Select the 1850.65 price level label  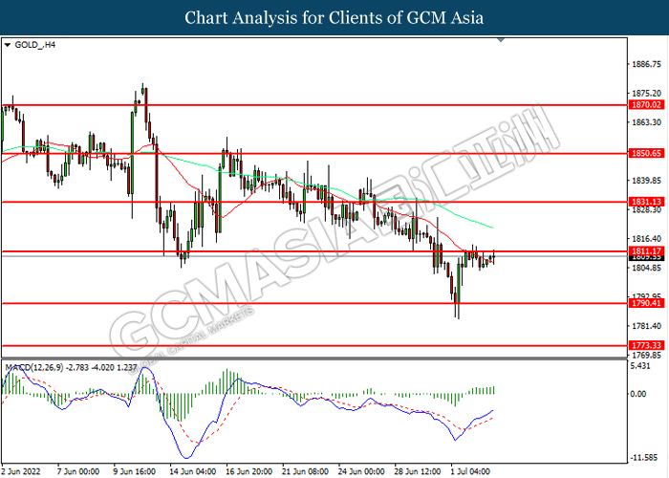pyautogui.click(x=646, y=153)
